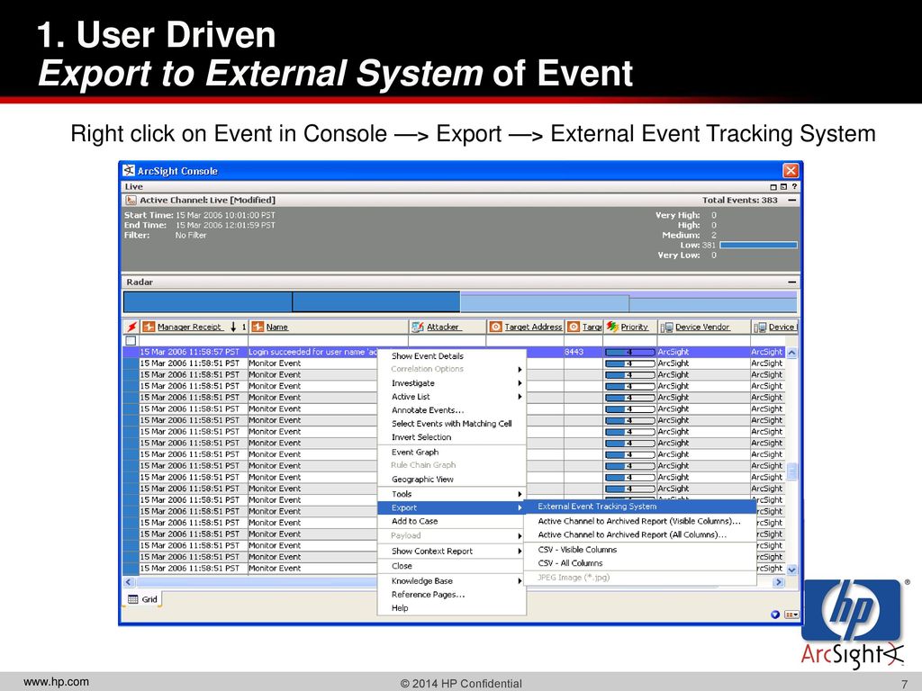The image size is (922, 691).
Task: Expand the Correlation Options submenu arrow
Action: (x=520, y=370)
